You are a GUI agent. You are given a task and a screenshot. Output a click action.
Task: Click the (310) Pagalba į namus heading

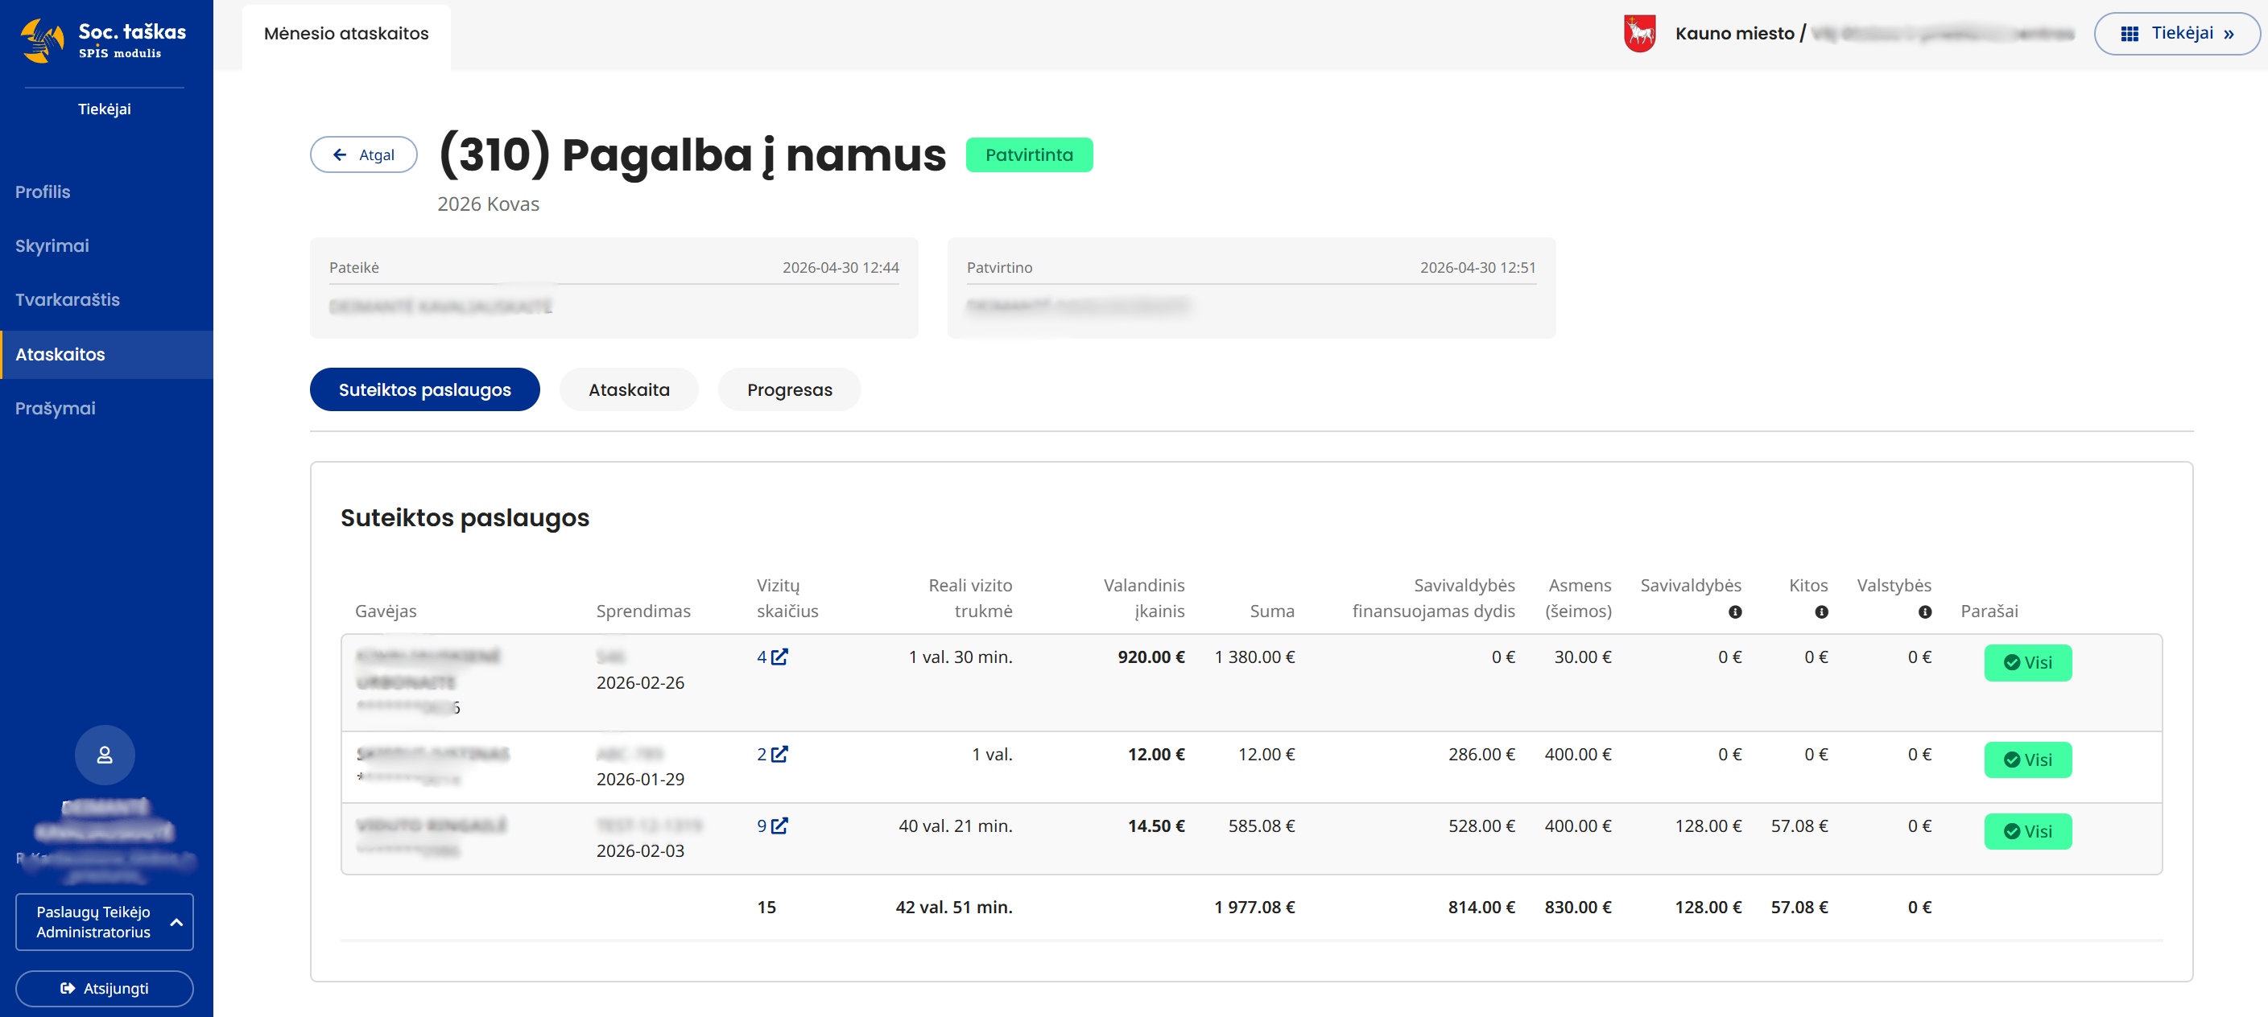pyautogui.click(x=692, y=154)
